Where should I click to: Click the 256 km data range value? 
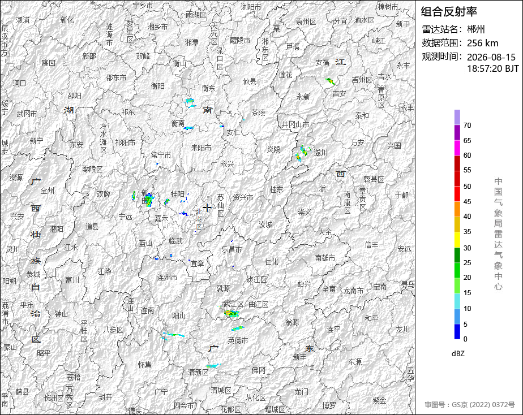pyautogui.click(x=483, y=43)
